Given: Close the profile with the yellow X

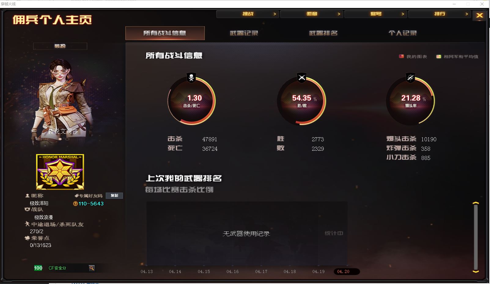Looking at the screenshot, I should point(479,15).
